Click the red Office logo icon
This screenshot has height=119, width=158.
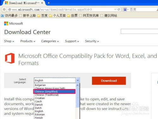click(10, 58)
